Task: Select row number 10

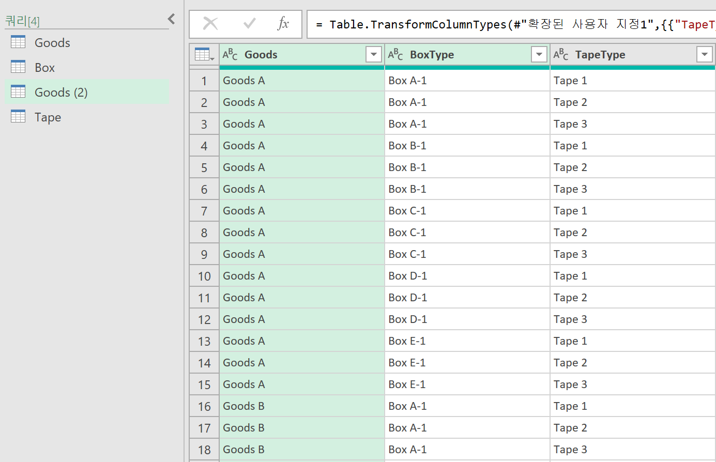Action: click(204, 276)
